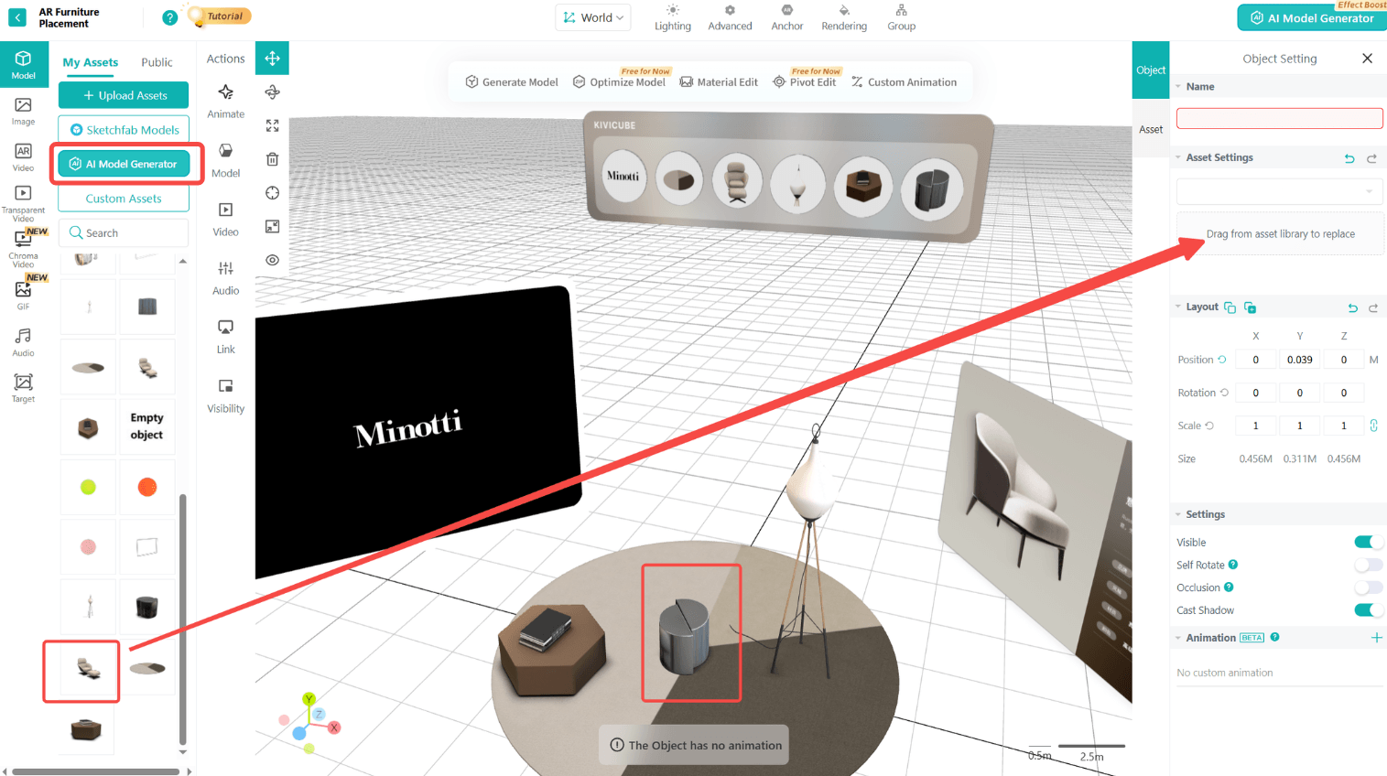The height and width of the screenshot is (776, 1387).
Task: Select the Target sidebar category
Action: point(23,388)
